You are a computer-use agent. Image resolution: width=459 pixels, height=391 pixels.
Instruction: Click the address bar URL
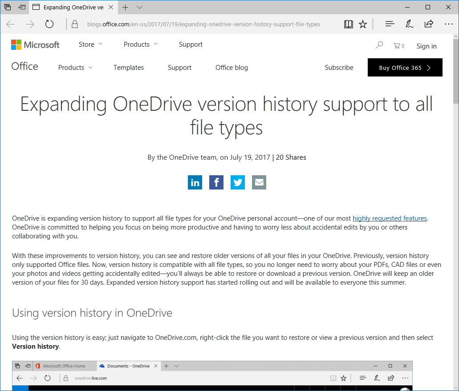coord(203,24)
